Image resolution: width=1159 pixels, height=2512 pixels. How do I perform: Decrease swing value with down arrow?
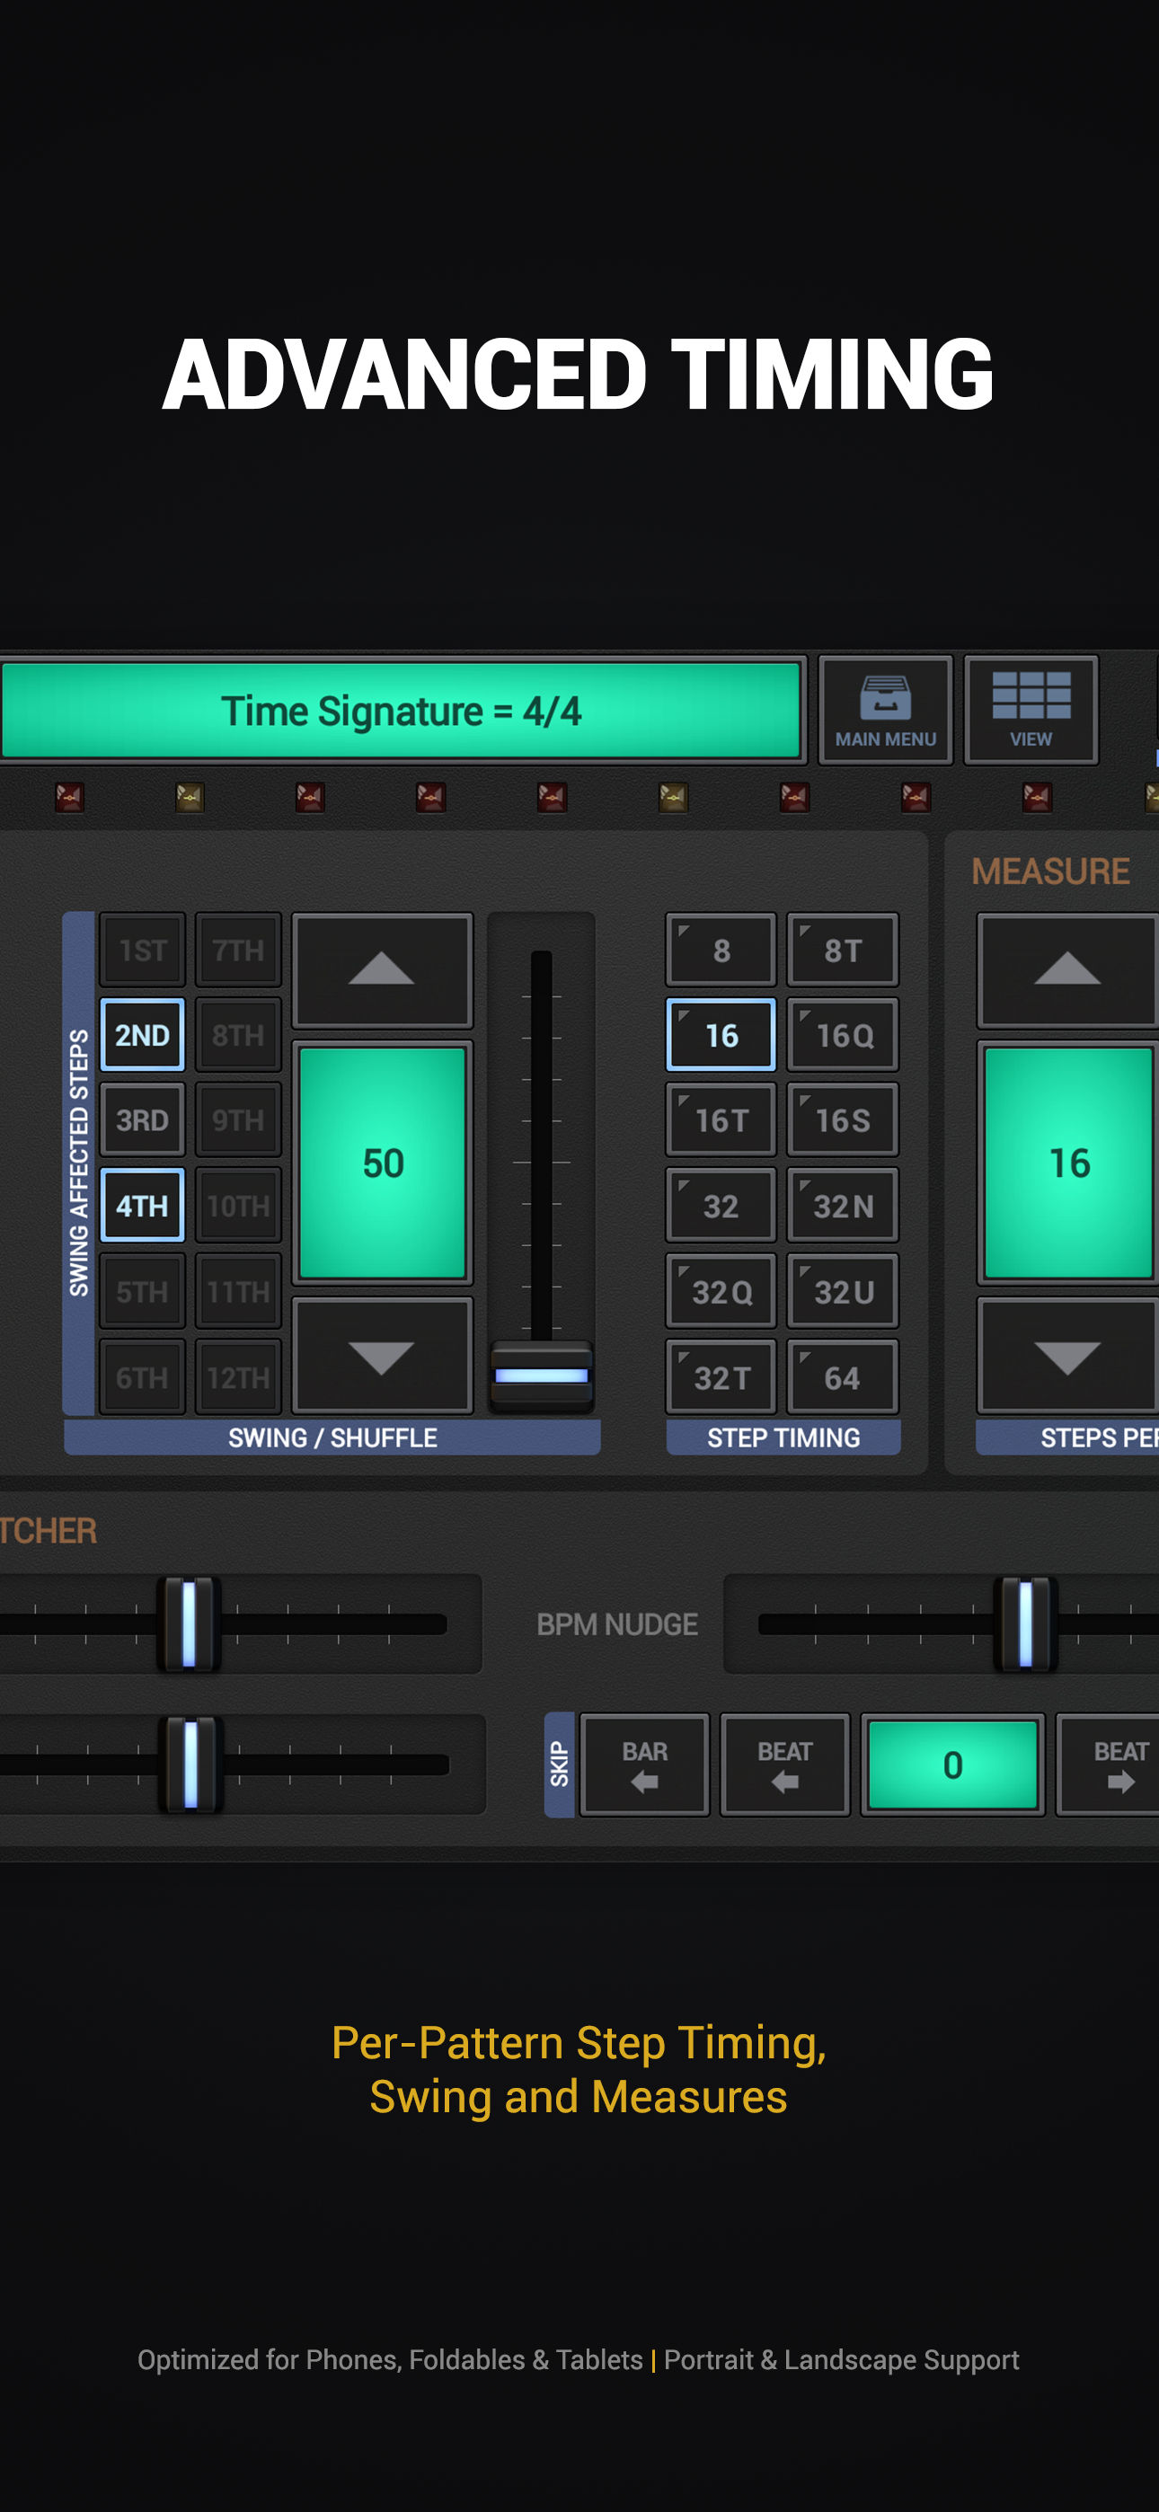[383, 1356]
